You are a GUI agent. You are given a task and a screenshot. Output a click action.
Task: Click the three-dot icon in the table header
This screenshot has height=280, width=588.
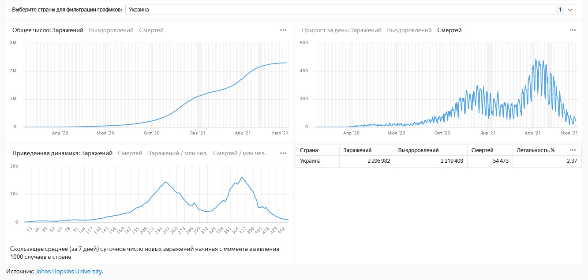[573, 150]
